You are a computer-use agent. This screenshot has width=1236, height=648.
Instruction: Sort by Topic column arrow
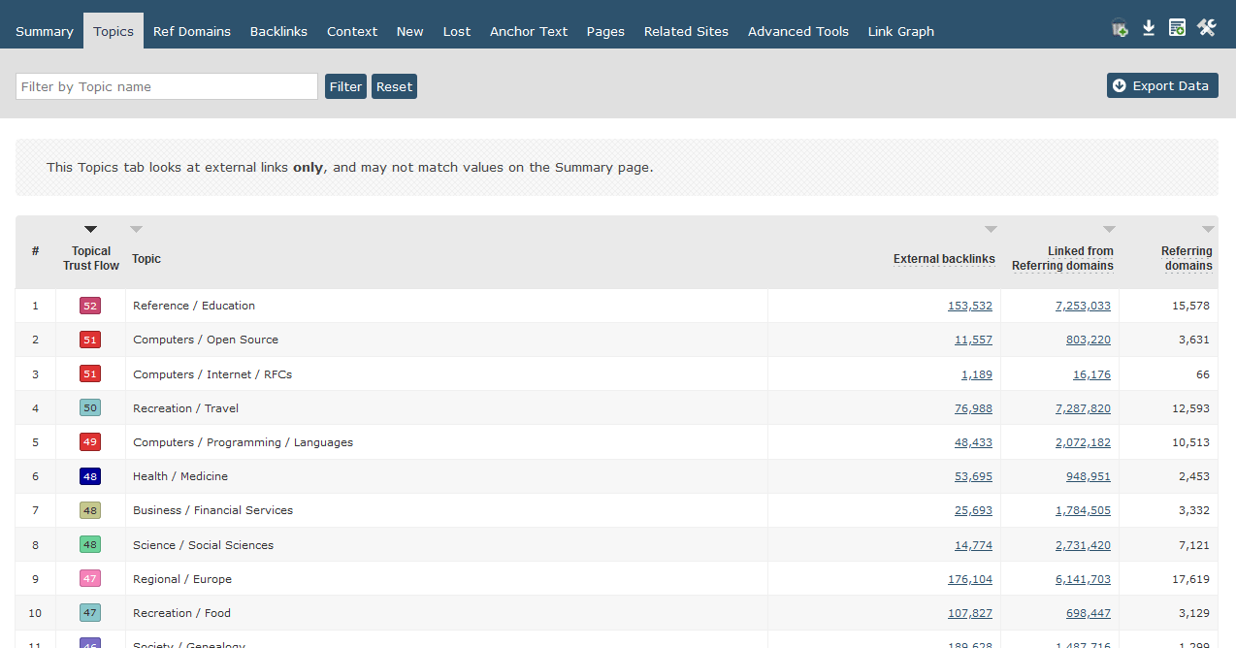coord(137,230)
